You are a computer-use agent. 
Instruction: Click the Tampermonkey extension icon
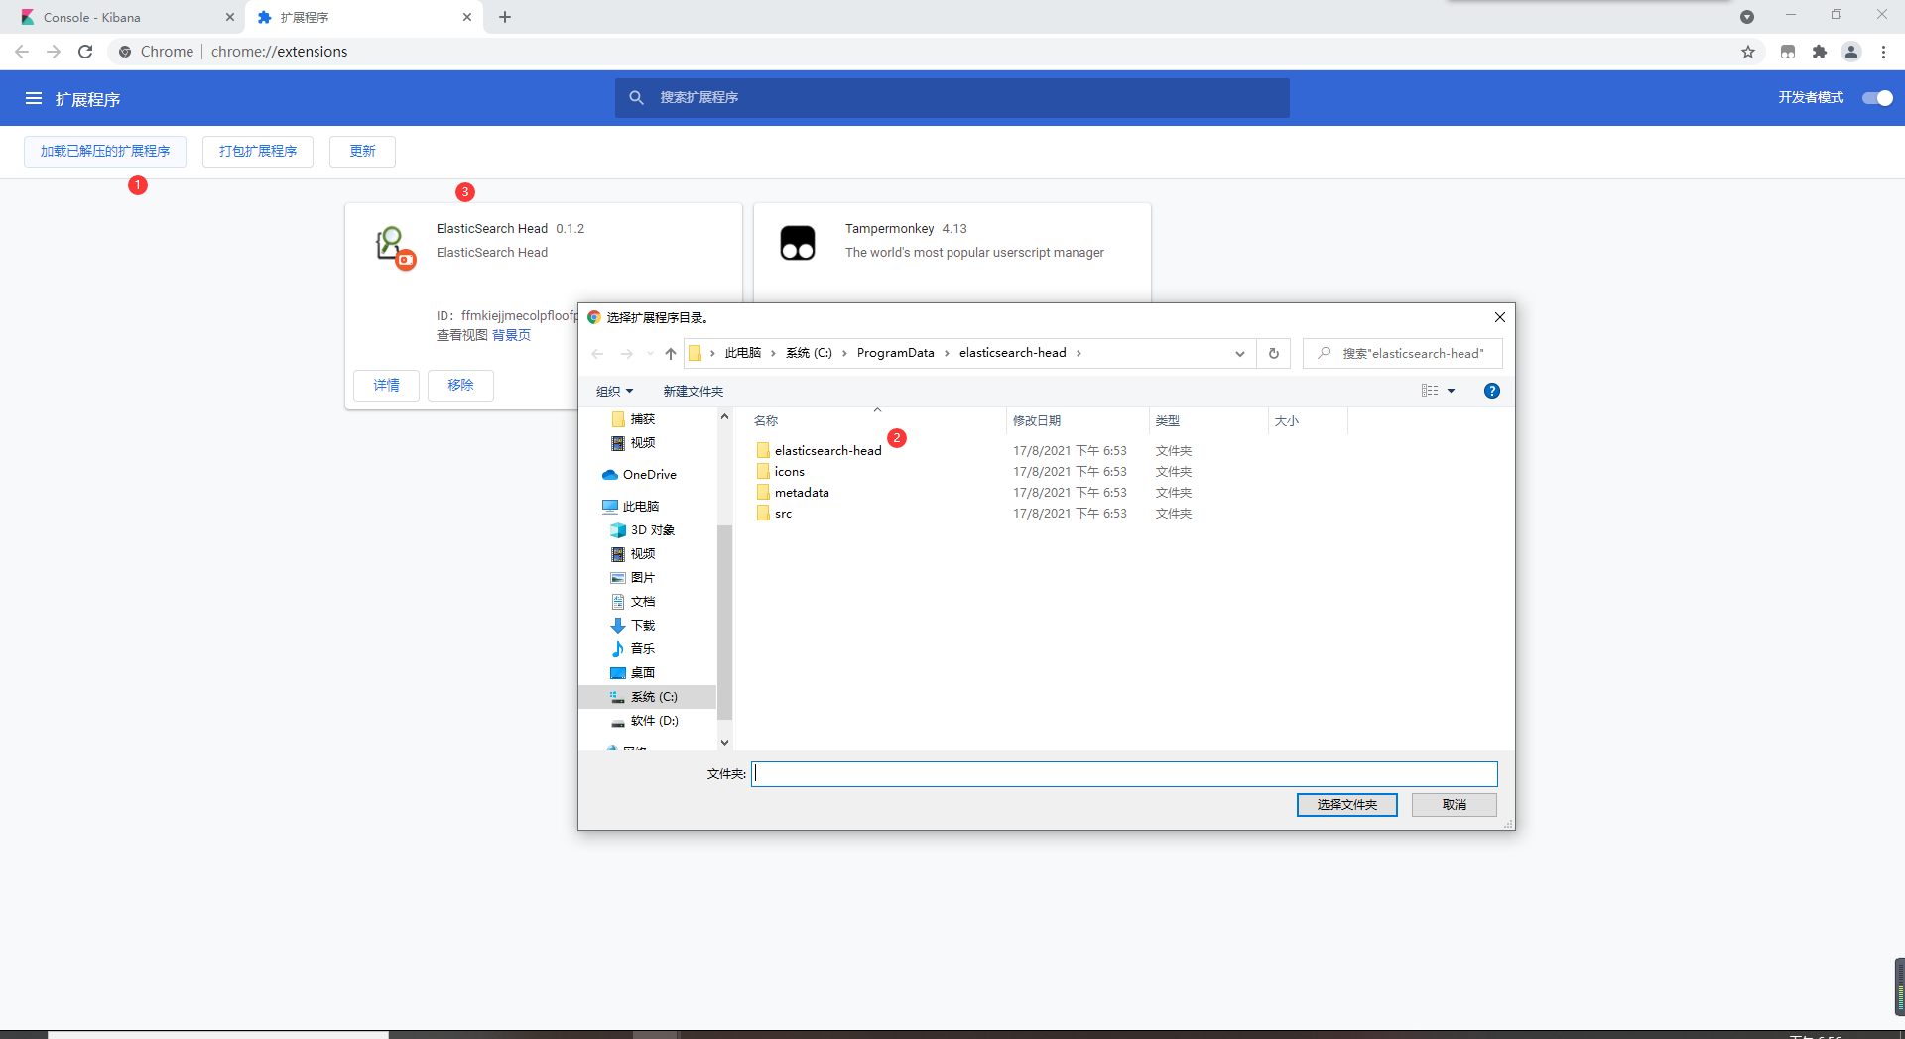(798, 243)
